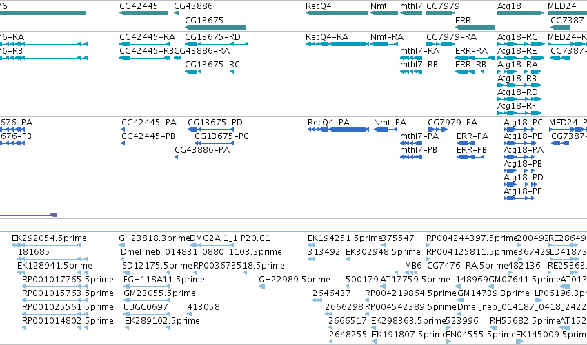Click the Atg18-RE transcript
587x345 pixels.
521,58
